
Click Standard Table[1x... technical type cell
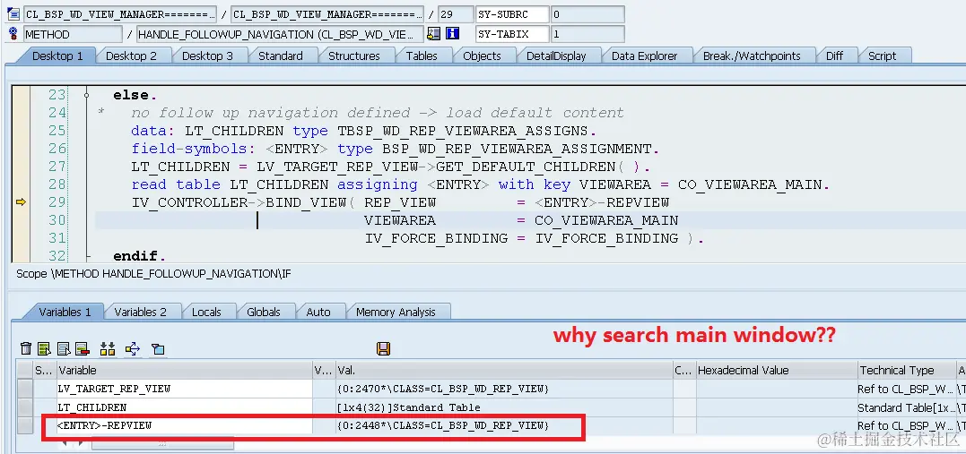[x=906, y=407]
